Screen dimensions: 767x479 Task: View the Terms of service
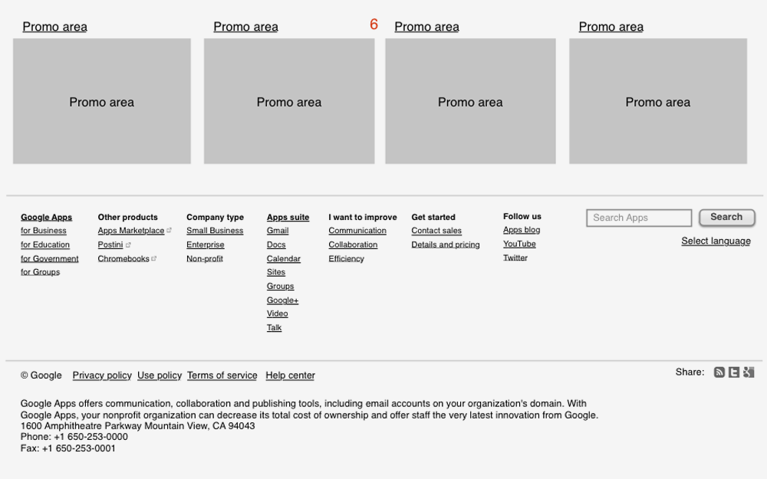tap(222, 376)
